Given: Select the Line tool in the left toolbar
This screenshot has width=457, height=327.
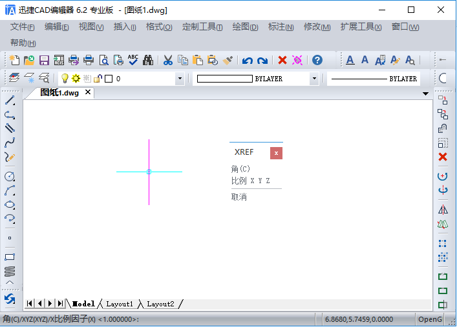Looking at the screenshot, I should (10, 101).
